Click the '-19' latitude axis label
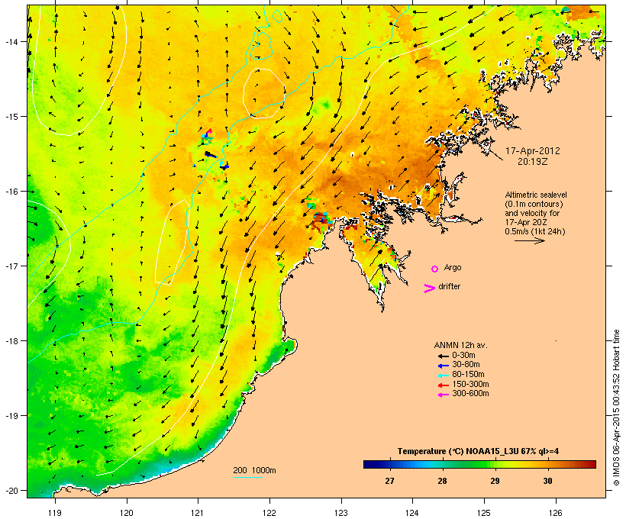This screenshot has height=519, width=626. [x=11, y=416]
